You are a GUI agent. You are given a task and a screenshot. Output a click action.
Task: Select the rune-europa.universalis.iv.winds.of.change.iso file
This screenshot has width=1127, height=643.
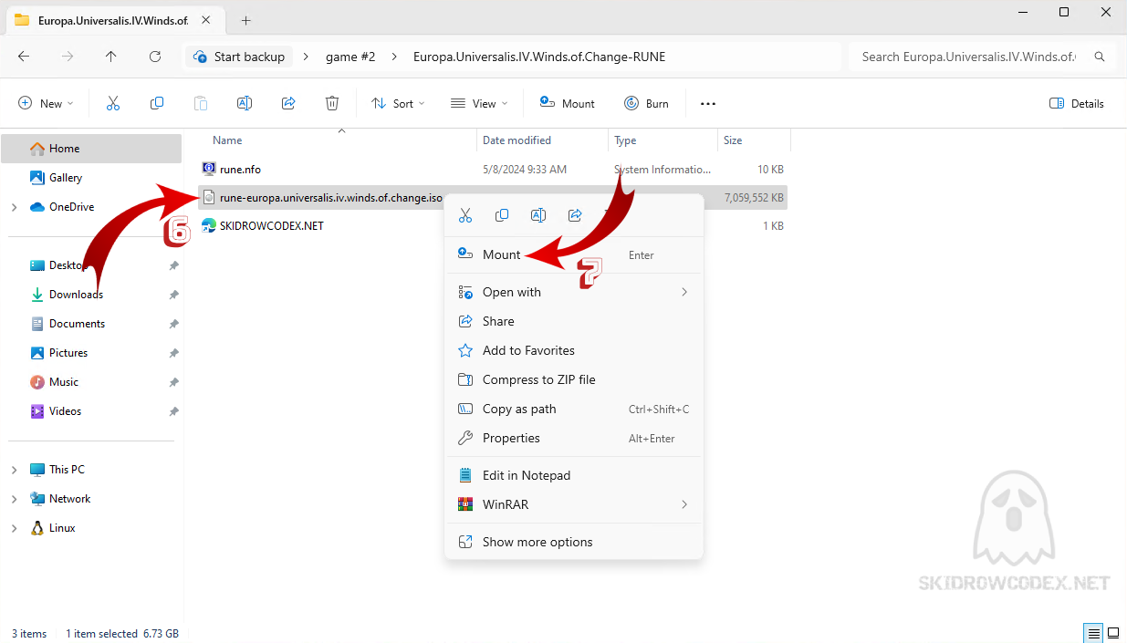click(331, 197)
